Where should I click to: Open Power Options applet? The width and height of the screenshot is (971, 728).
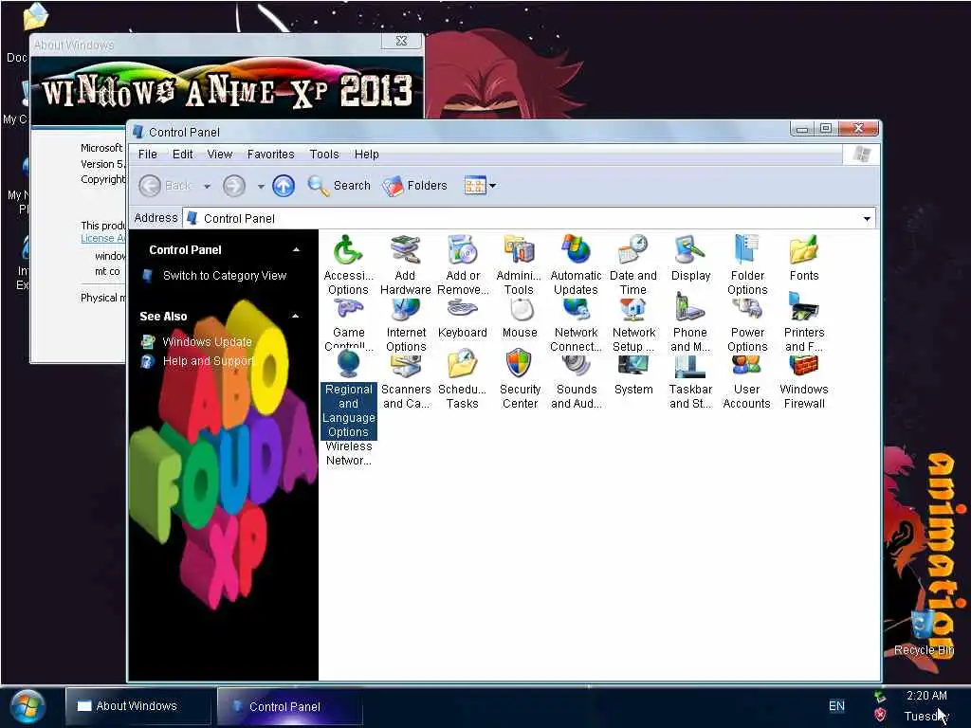click(747, 325)
